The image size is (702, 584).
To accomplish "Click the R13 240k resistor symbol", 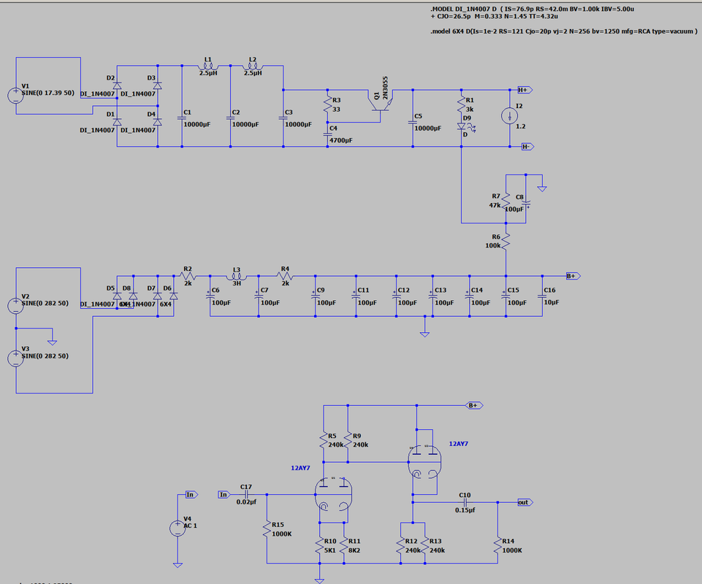I will click(x=425, y=546).
